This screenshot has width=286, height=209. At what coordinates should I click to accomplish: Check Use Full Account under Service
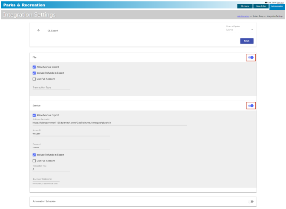pos(34,161)
